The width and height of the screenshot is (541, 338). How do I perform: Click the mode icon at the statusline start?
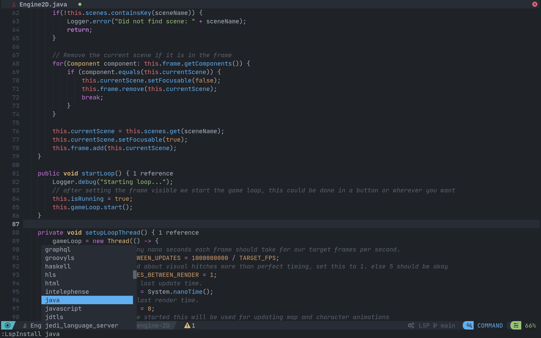(x=8, y=325)
